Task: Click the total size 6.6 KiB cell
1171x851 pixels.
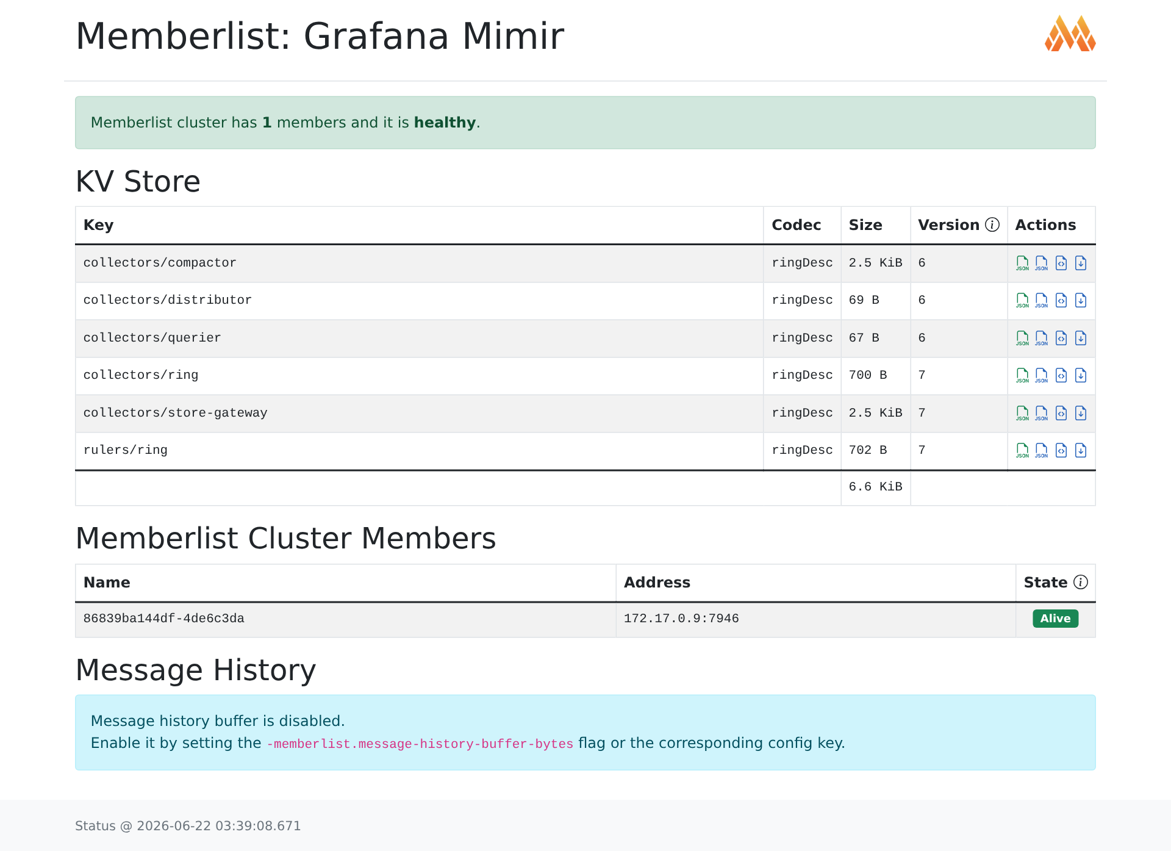Action: 875,487
